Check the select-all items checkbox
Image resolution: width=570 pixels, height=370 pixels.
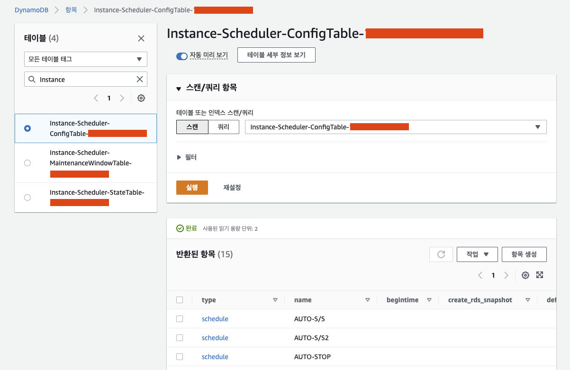pyautogui.click(x=180, y=300)
